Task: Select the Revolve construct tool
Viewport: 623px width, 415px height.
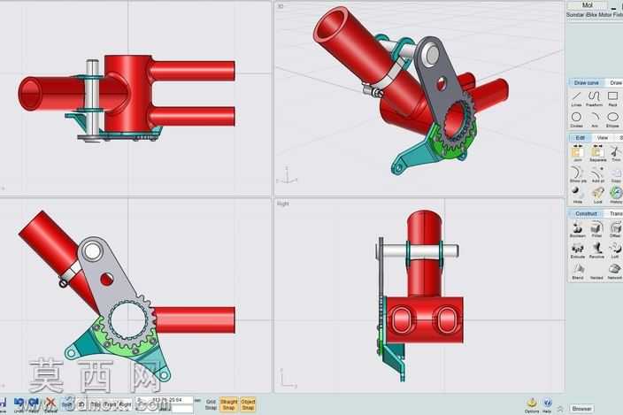Action: [596, 250]
